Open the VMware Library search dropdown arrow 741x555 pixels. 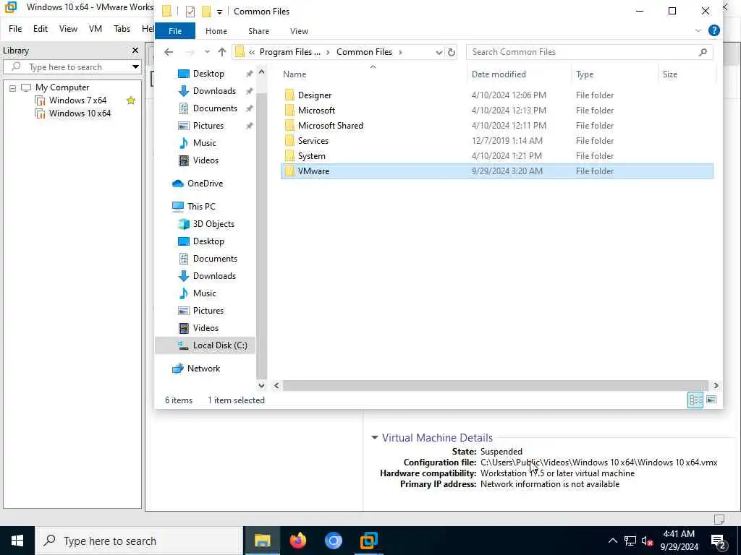[135, 66]
